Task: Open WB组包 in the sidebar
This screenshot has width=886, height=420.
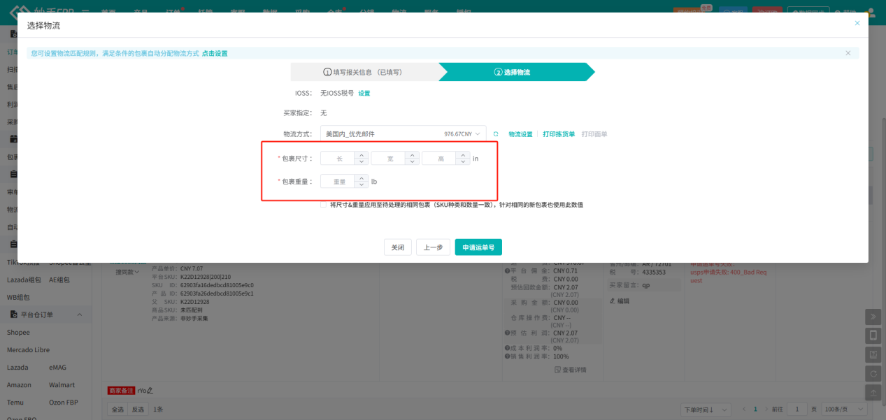Action: [x=18, y=297]
